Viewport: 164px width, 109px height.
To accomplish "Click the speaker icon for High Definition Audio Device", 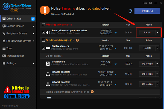I will pyautogui.click(x=48, y=32).
